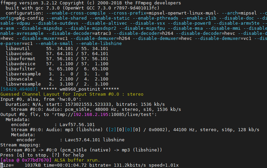Click the '--enable-zlib' flag
The width and height of the screenshot is (267, 168).
199,18
